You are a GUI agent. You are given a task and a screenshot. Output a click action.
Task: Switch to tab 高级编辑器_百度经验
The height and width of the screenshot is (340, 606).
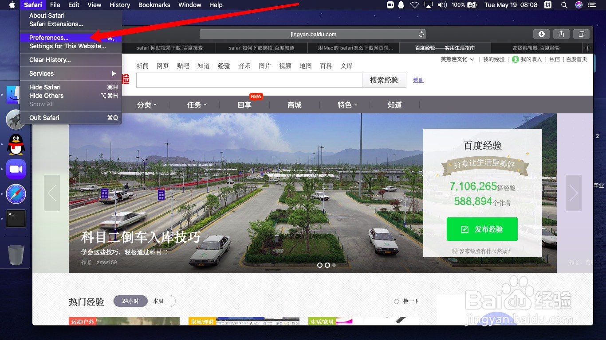click(536, 48)
